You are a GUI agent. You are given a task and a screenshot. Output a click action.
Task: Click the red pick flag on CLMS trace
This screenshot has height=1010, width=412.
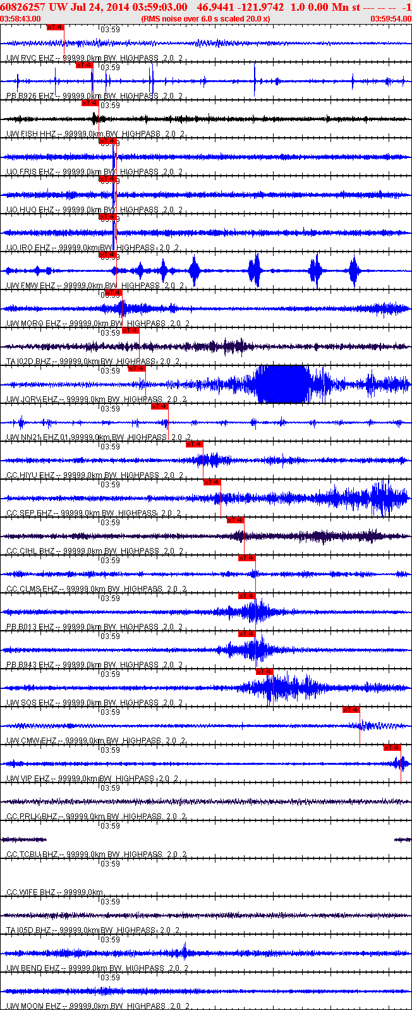(247, 558)
